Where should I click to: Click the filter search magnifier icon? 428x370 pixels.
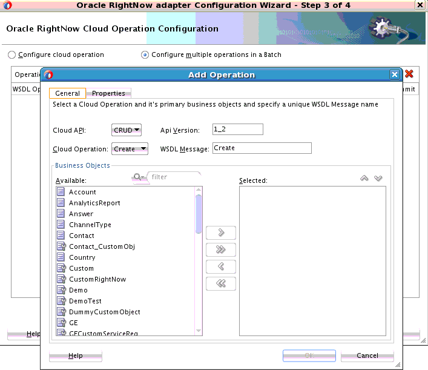pyautogui.click(x=138, y=177)
